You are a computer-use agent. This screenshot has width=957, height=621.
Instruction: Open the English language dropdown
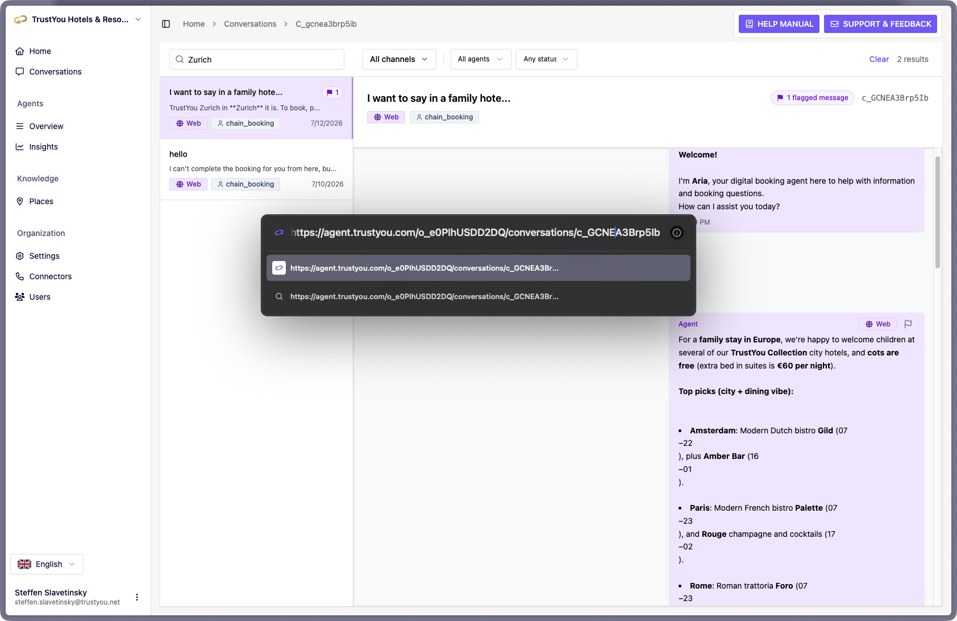[47, 564]
